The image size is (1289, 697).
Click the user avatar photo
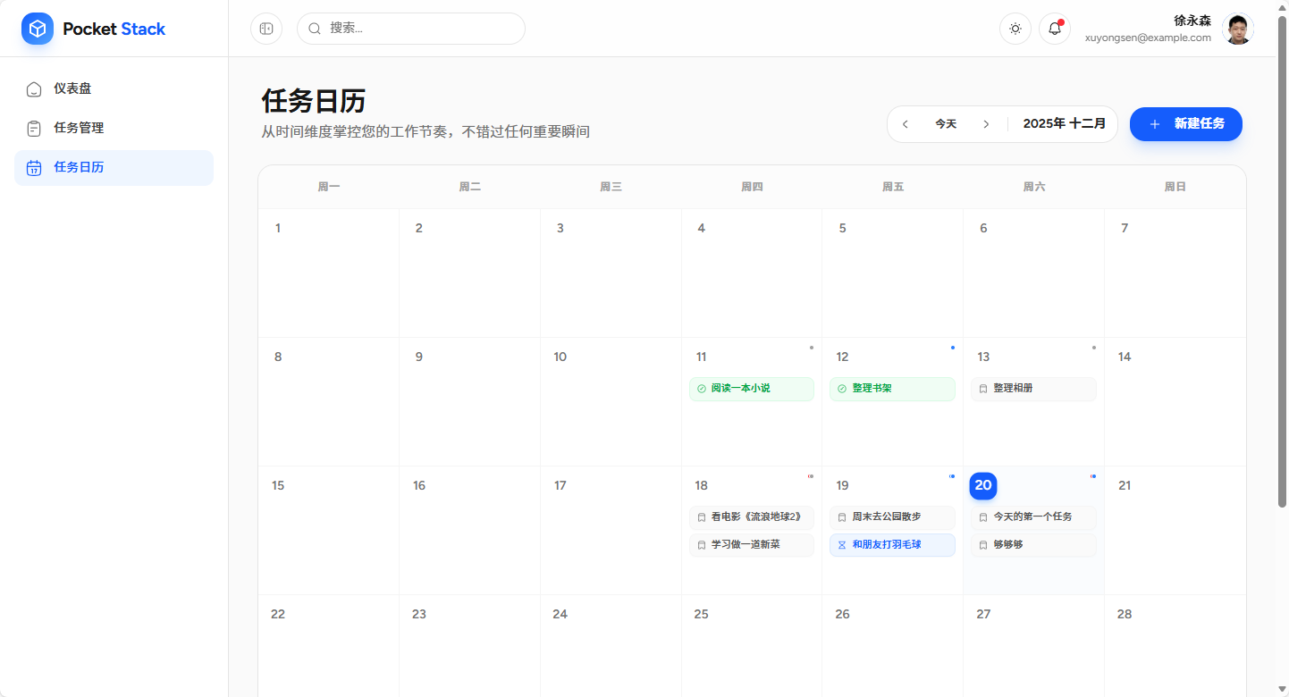coord(1237,29)
